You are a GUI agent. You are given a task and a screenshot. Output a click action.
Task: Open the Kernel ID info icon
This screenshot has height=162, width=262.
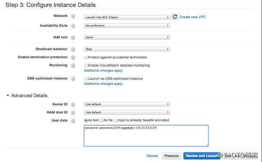click(73, 105)
